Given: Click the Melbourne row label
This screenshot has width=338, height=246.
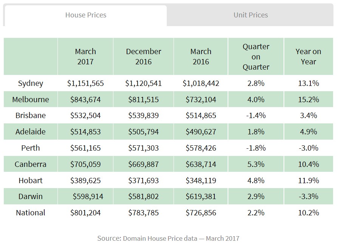Looking at the screenshot, I should [31, 100].
